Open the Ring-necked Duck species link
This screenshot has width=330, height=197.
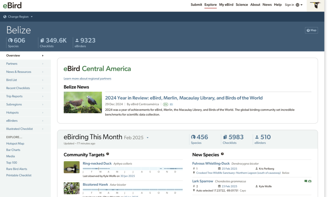coord(97,163)
